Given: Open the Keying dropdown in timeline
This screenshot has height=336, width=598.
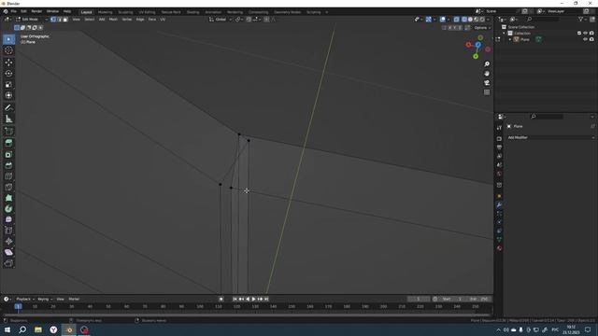Looking at the screenshot, I should (45, 299).
